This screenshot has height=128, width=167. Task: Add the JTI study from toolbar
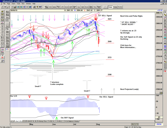(x=62, y=7)
